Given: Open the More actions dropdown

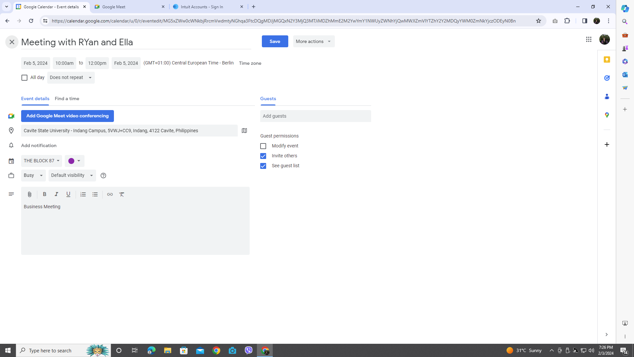Looking at the screenshot, I should click(313, 41).
